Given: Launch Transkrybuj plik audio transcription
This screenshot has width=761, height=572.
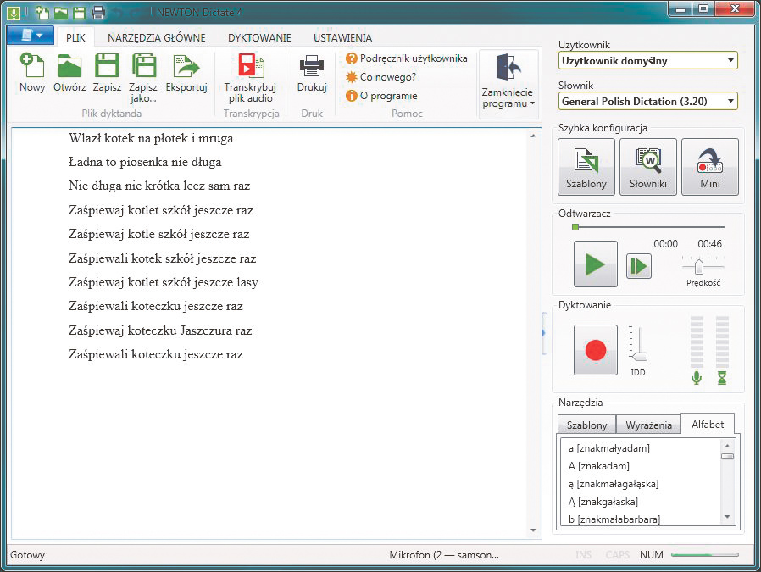Looking at the screenshot, I should [249, 76].
